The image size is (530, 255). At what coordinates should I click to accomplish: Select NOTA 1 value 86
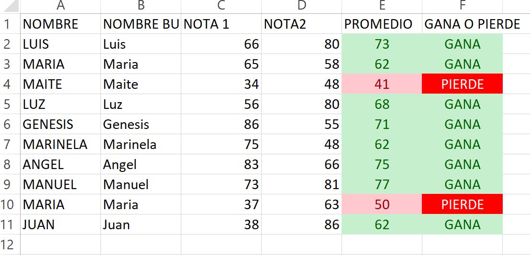point(221,124)
